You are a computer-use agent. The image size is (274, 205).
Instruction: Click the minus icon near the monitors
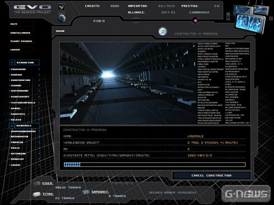pos(228,18)
